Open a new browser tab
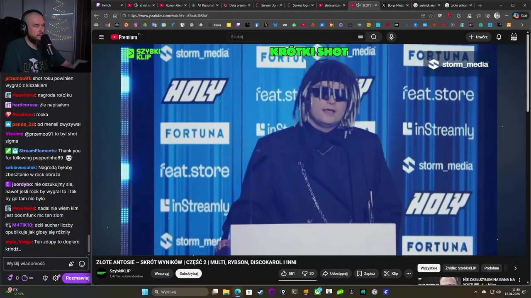 (x=480, y=5)
